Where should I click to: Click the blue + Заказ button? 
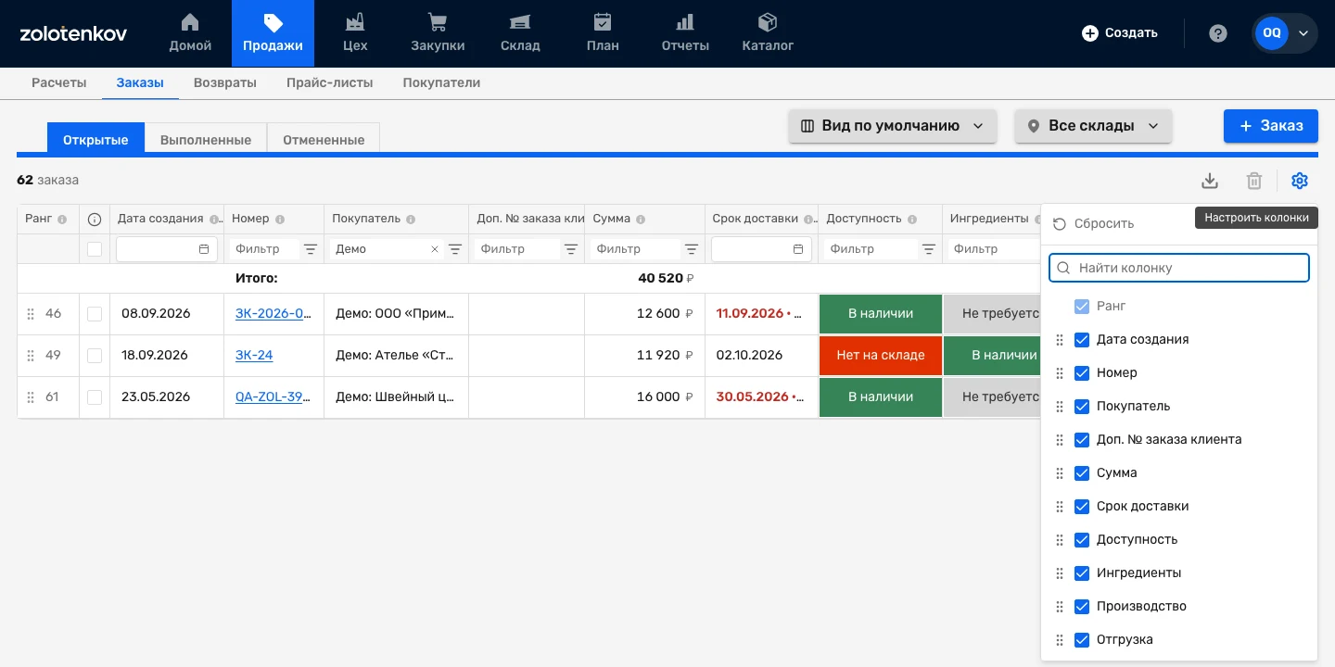point(1271,126)
